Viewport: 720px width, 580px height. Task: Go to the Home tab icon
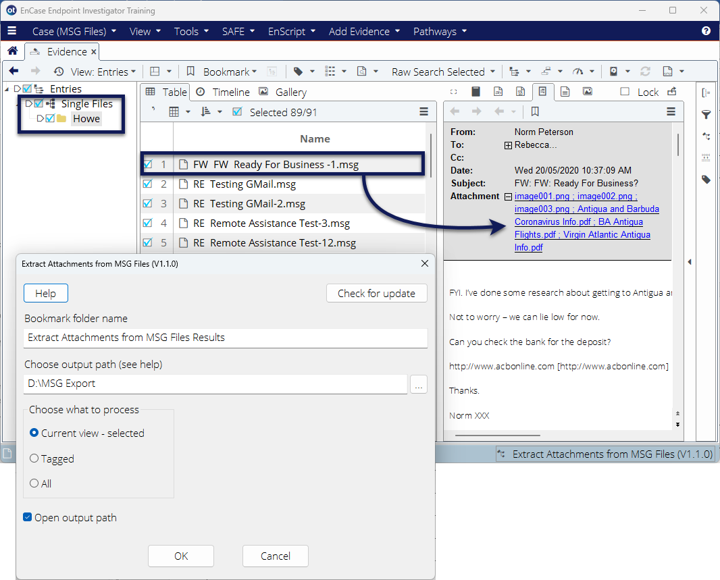click(x=13, y=51)
